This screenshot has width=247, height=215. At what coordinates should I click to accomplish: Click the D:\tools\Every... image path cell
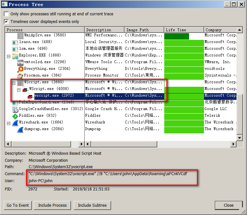[x=143, y=69]
